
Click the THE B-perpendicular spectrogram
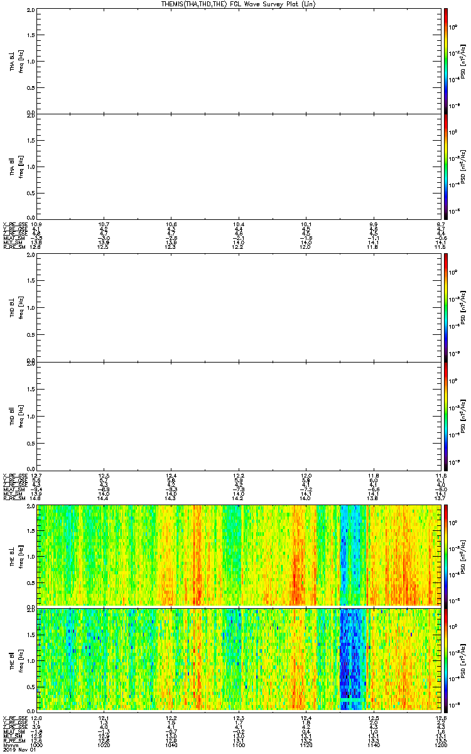(x=239, y=555)
